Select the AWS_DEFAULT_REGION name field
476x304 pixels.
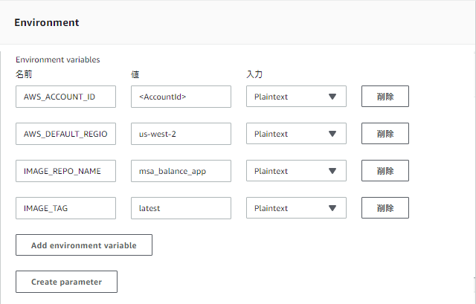coord(65,134)
